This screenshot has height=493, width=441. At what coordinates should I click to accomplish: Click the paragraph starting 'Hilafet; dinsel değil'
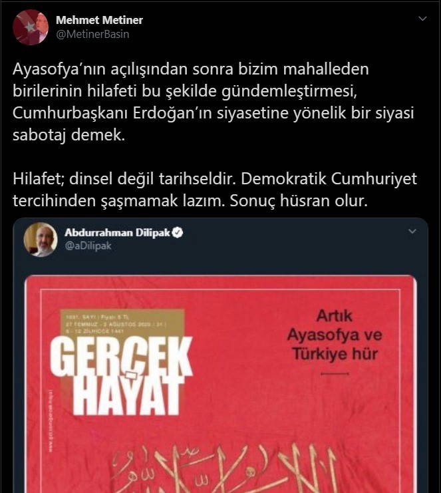(x=215, y=190)
